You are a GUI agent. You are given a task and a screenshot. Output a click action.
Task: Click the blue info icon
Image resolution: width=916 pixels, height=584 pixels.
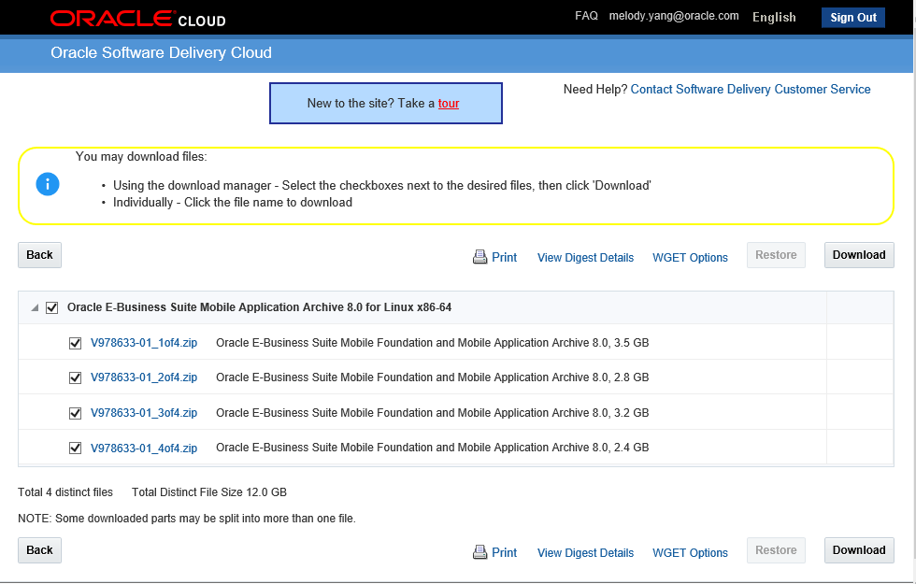(48, 185)
